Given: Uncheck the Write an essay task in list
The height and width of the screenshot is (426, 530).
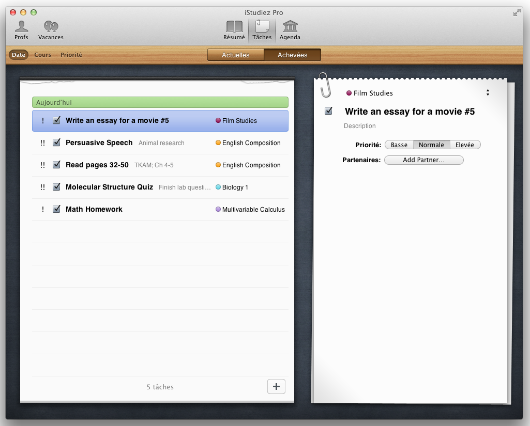Looking at the screenshot, I should point(56,120).
